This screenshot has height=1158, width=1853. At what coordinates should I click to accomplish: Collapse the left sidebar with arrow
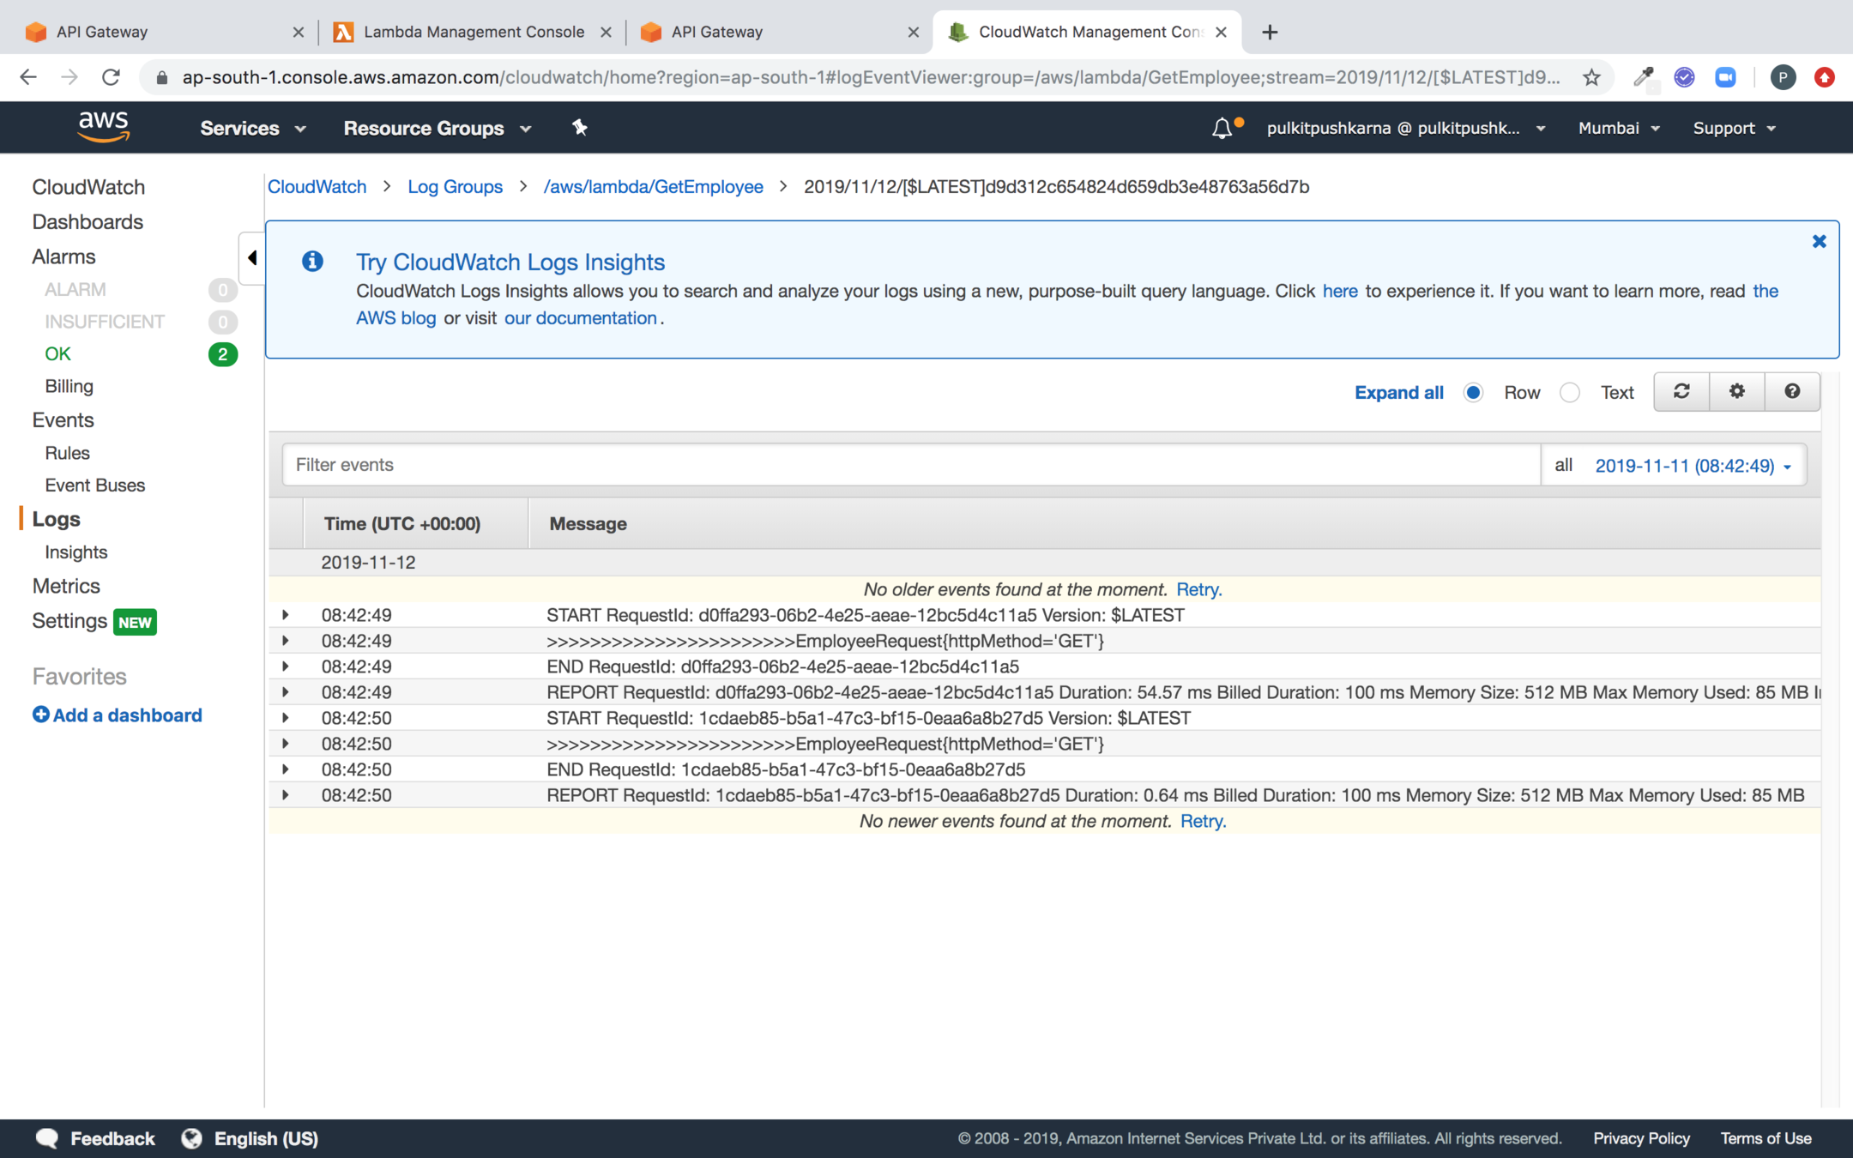tap(251, 257)
